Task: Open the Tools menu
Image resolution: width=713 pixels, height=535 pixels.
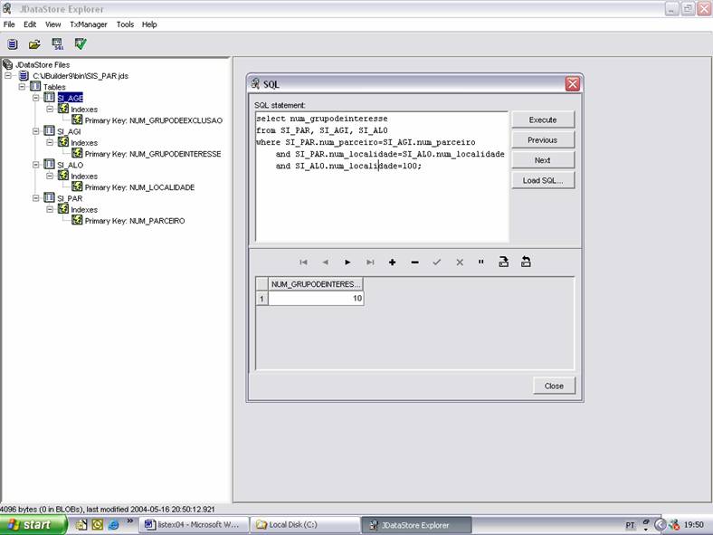Action: (x=125, y=24)
